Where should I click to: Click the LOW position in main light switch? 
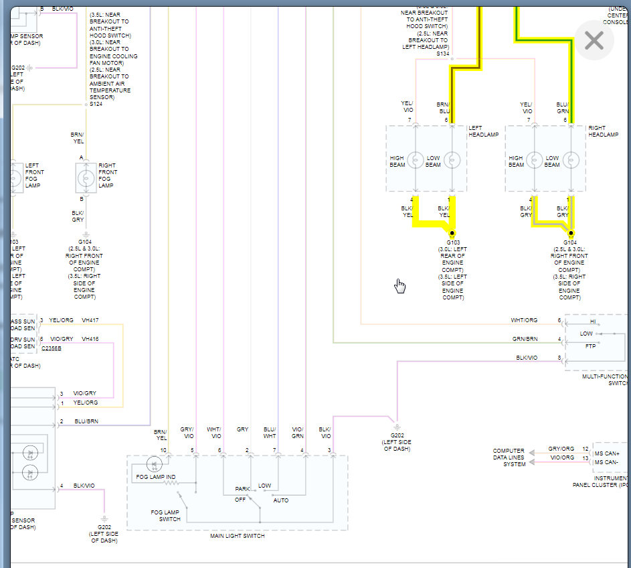pos(264,486)
